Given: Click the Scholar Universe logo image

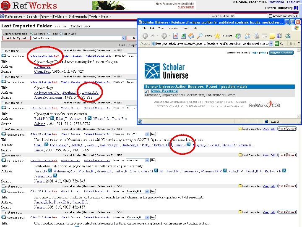Looking at the screenshot, I should pyautogui.click(x=167, y=71).
